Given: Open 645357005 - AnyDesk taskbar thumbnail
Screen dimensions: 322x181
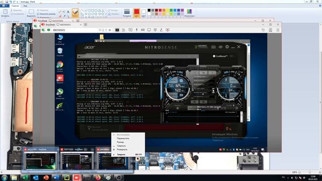Looking at the screenshot, I should click(x=40, y=158).
